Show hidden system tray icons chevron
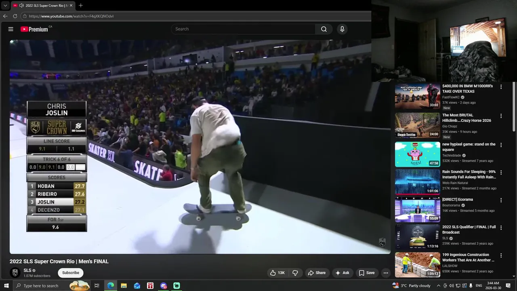This screenshot has width=517, height=291. 439,286
